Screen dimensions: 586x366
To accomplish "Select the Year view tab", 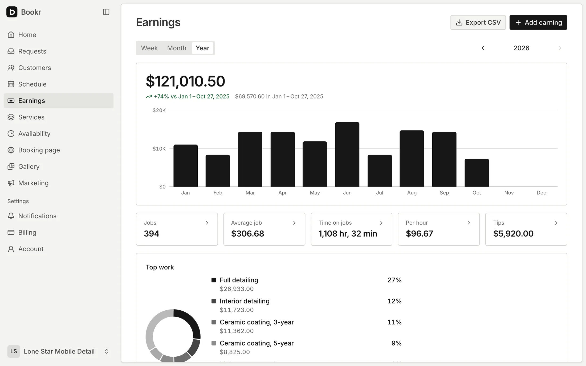I will click(202, 48).
